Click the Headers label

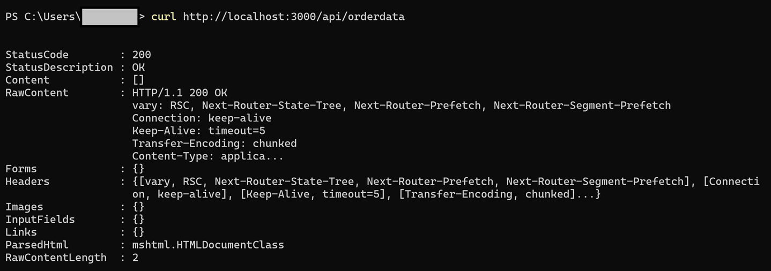pos(27,181)
